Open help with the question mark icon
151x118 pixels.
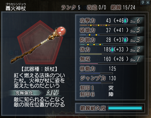click(x=142, y=3)
